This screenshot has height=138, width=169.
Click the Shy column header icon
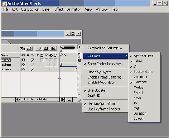[x=23, y=55]
